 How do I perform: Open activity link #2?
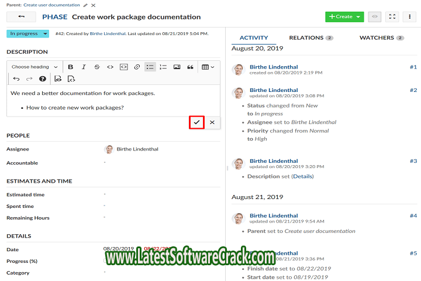click(x=413, y=90)
